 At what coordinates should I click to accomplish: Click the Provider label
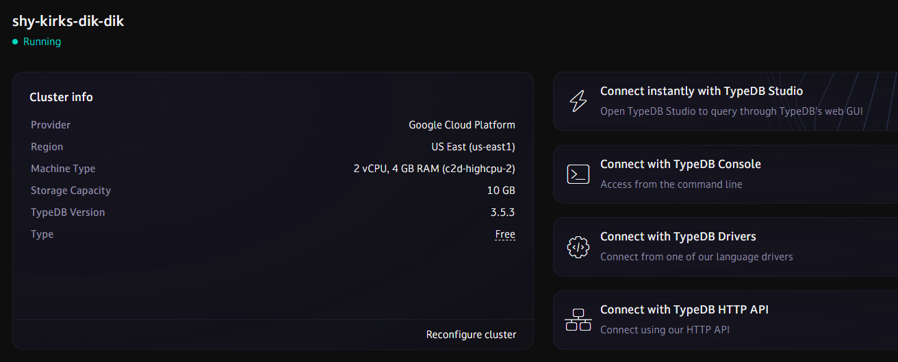[x=51, y=125]
